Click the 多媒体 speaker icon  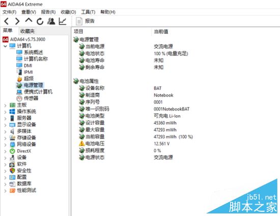point(12,131)
